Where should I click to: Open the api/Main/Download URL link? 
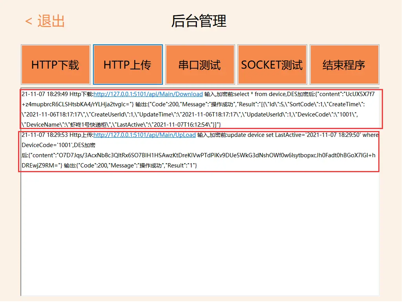pos(148,94)
